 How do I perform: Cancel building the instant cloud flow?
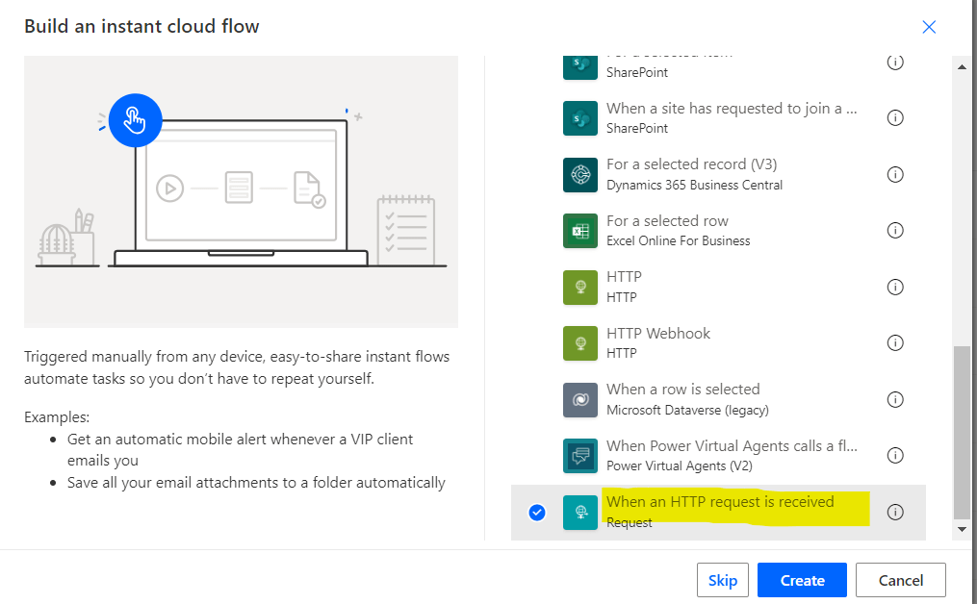point(900,580)
